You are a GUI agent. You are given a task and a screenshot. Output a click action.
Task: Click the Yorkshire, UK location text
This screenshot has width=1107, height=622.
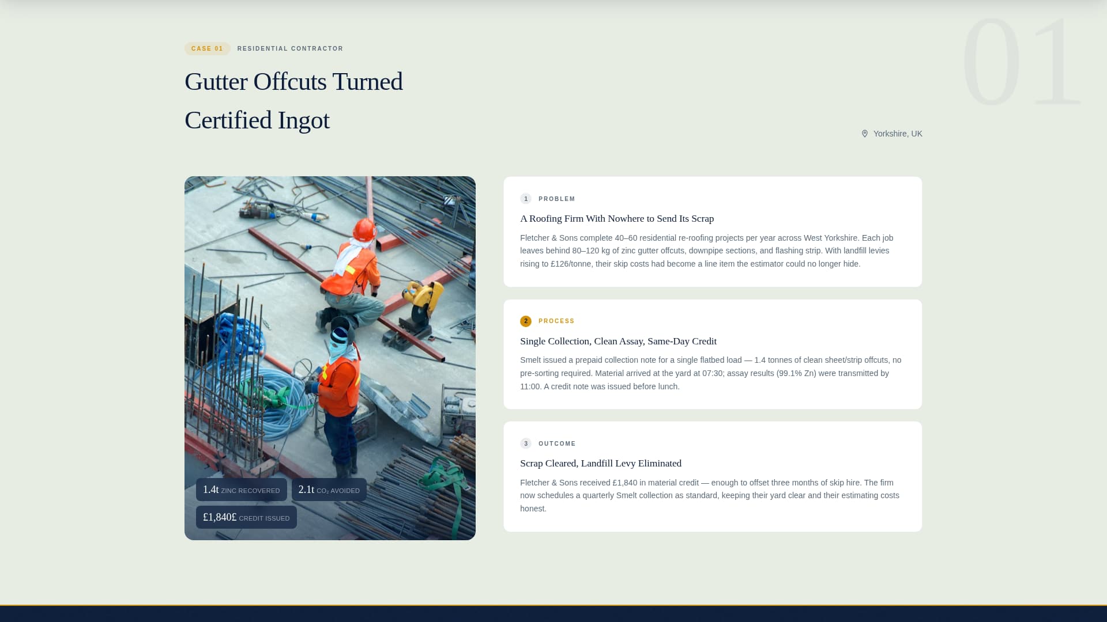pos(898,134)
